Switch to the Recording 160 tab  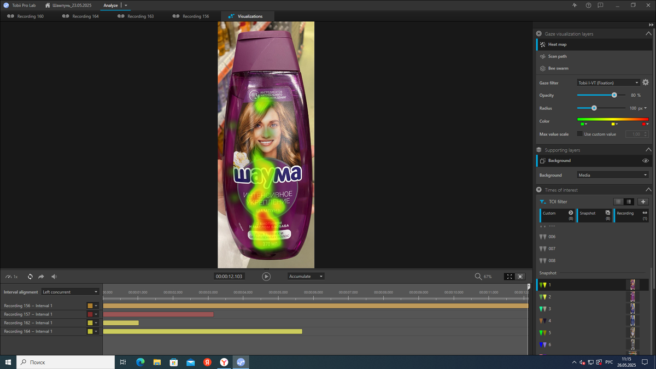[x=25, y=16]
